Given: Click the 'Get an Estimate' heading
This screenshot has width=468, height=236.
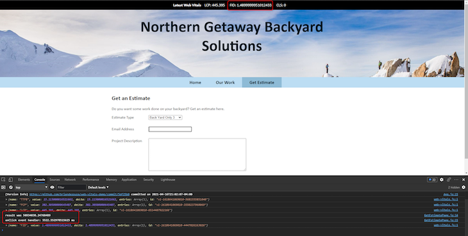Looking at the screenshot, I should pyautogui.click(x=131, y=98).
